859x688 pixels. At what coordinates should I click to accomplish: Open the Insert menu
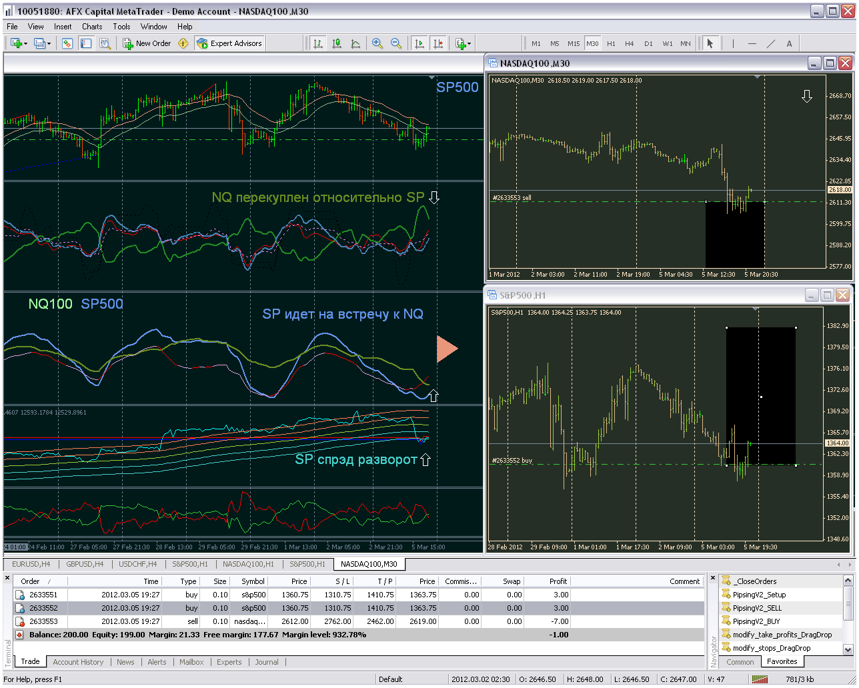click(63, 27)
